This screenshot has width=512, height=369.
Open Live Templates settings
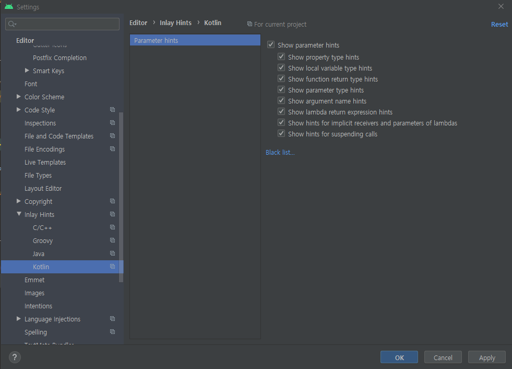(45, 163)
